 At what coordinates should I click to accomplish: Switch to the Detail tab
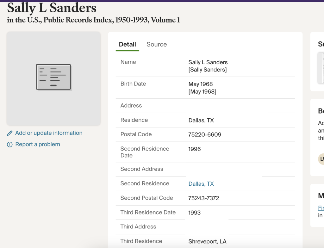[x=127, y=44]
